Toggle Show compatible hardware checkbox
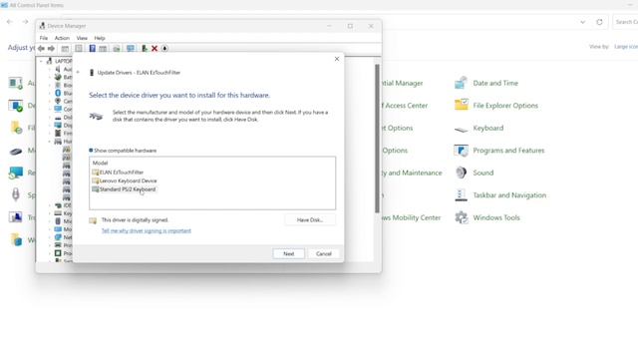The height and width of the screenshot is (359, 638). tap(91, 151)
